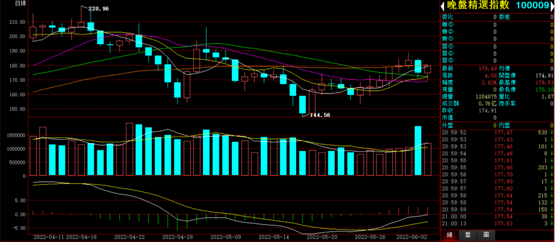
Task: Switch to the 細 detail tab
Action: click(450, 235)
